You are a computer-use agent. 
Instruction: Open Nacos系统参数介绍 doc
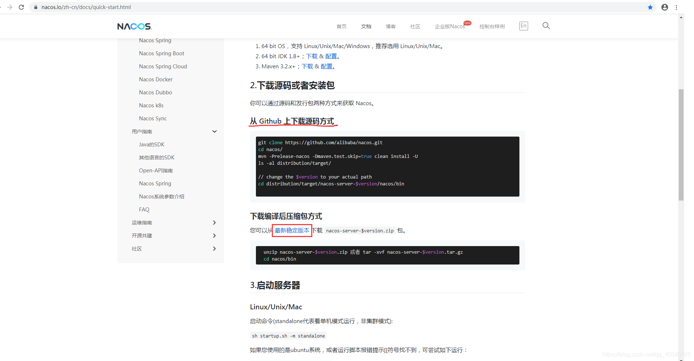coord(162,197)
